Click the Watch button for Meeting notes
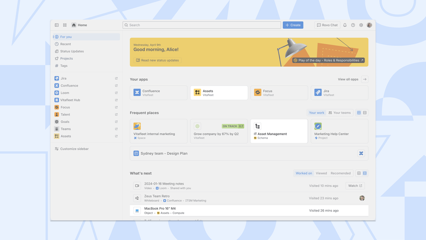This screenshot has height=240, width=426. (355, 186)
